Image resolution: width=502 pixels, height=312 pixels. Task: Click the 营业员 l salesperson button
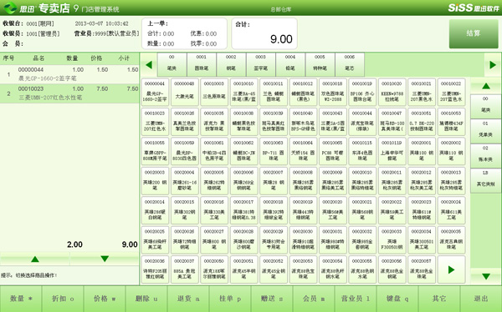tap(356, 299)
